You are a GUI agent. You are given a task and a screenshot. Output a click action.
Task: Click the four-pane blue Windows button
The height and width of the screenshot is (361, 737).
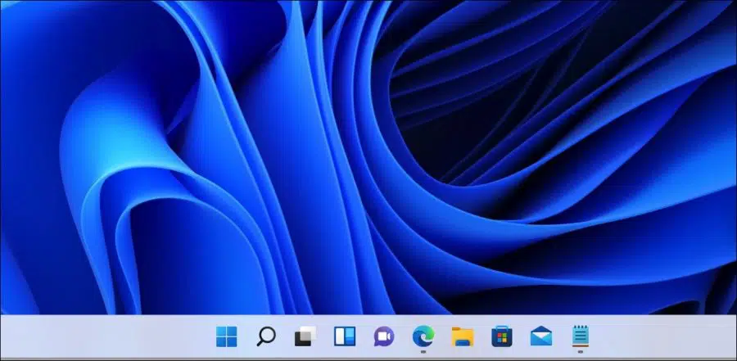[227, 336]
